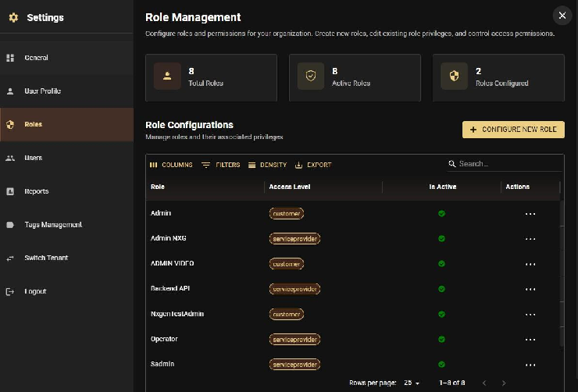
Task: Open actions menu for Backend API role
Action: point(530,289)
